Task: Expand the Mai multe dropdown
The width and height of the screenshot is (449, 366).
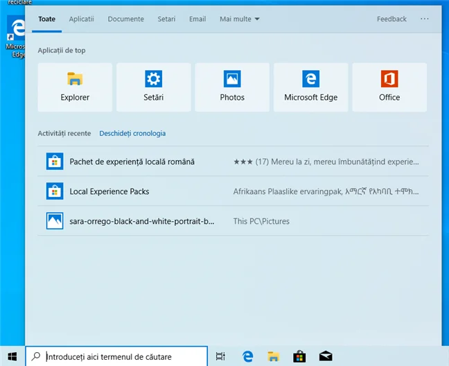Action: (239, 19)
